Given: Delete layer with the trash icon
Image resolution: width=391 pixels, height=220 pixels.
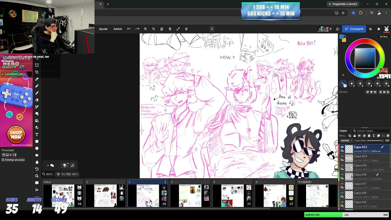Looking at the screenshot, I should point(369,136).
